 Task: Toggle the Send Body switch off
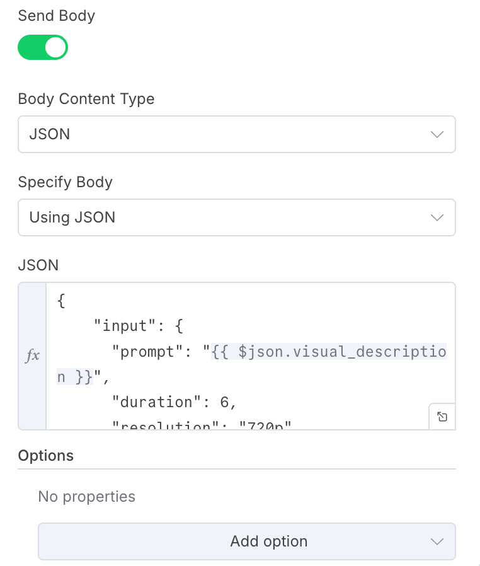pos(43,48)
